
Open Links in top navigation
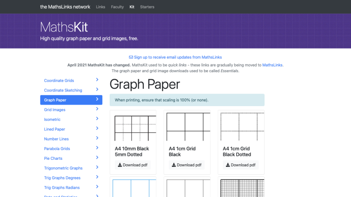[x=100, y=7]
